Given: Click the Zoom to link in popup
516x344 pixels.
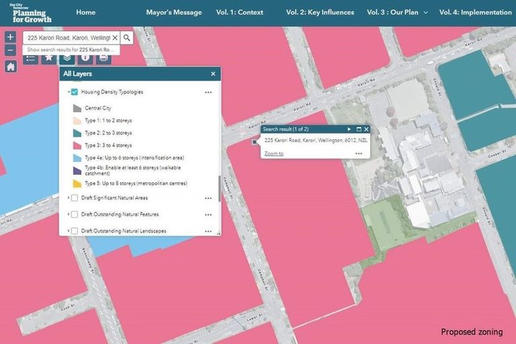Looking at the screenshot, I should (x=273, y=153).
